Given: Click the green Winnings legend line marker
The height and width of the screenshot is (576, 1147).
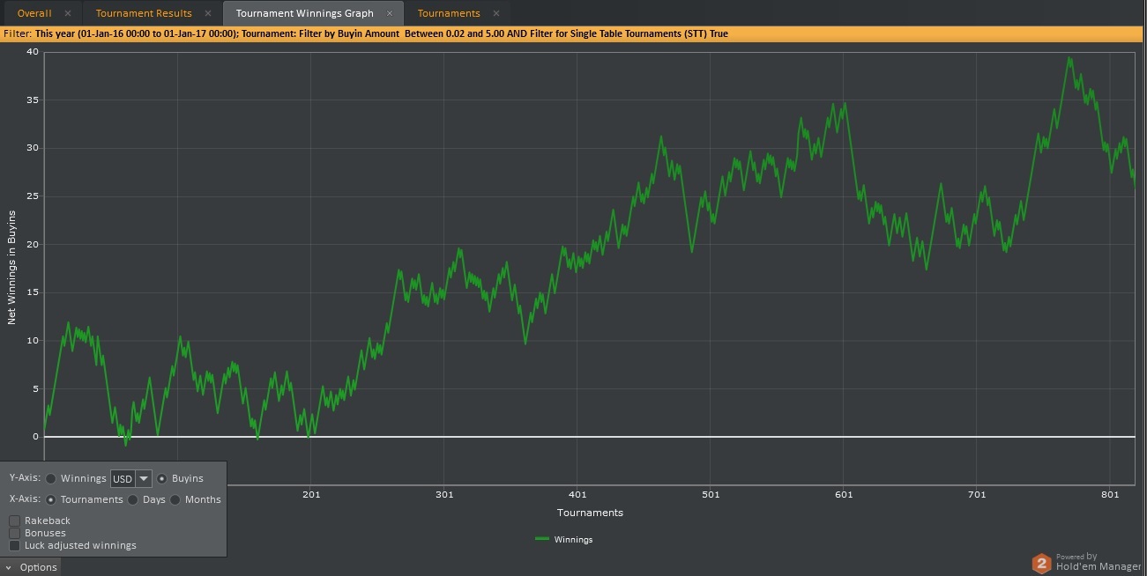Looking at the screenshot, I should 541,539.
